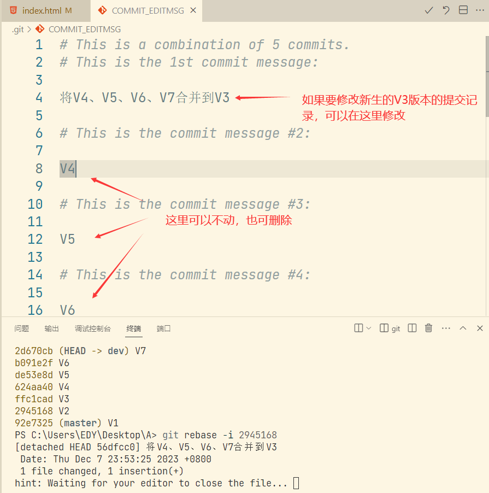Click the 'Date: Thu Dec 7' terminal line

[116, 459]
